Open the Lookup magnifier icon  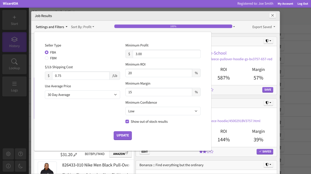coord(14,62)
